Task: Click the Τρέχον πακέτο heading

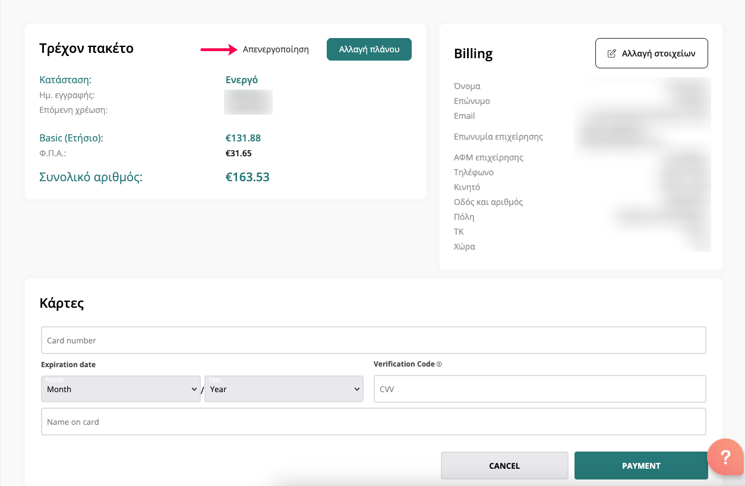Action: click(x=87, y=49)
